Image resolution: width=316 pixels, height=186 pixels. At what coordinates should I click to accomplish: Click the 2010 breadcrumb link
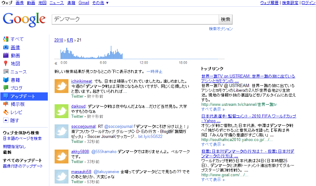[x=58, y=40]
